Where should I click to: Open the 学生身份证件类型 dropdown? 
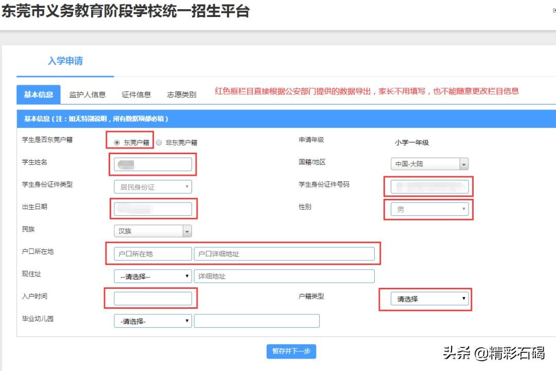coord(152,187)
